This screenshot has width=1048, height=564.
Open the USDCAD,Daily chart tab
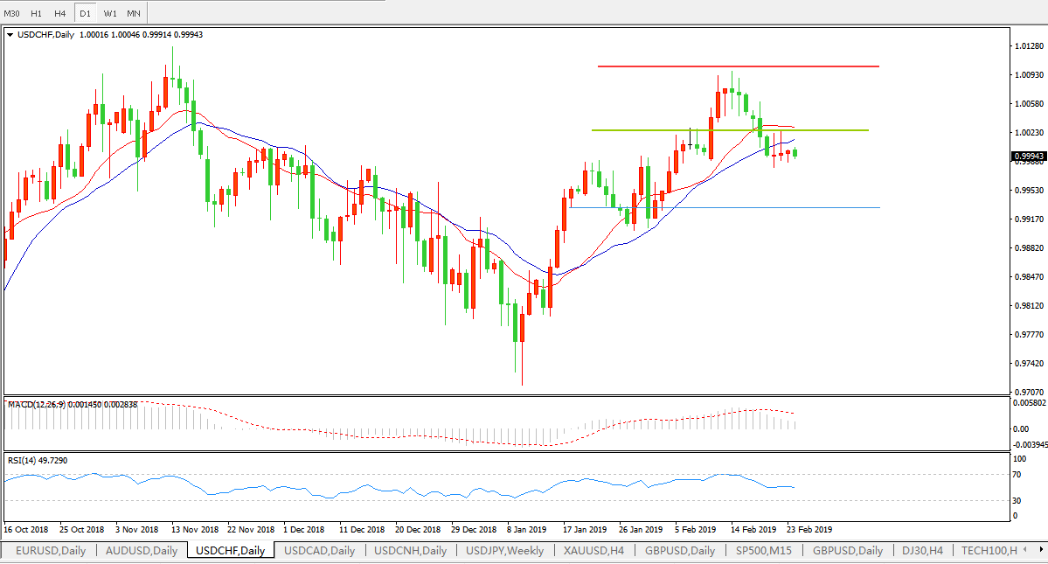click(319, 551)
